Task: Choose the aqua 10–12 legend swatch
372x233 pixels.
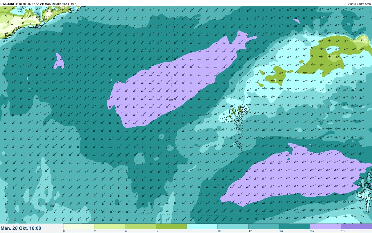Action: pos(233,226)
